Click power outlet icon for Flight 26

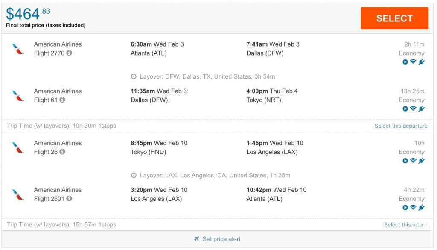tap(421, 161)
